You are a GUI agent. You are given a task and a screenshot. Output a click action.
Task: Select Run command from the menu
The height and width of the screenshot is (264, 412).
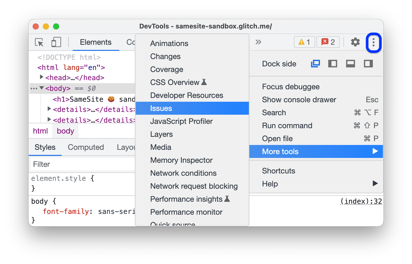(287, 125)
